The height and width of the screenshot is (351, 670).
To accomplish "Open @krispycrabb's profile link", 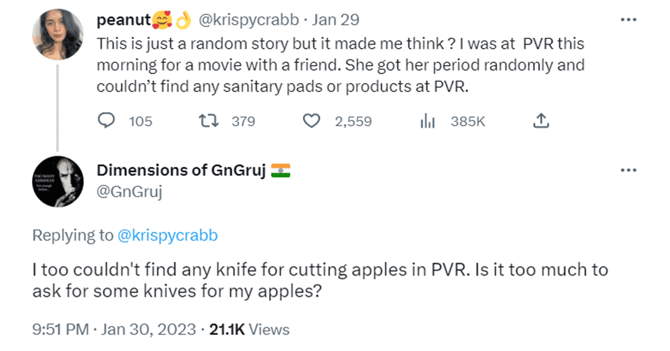I will pos(249,19).
